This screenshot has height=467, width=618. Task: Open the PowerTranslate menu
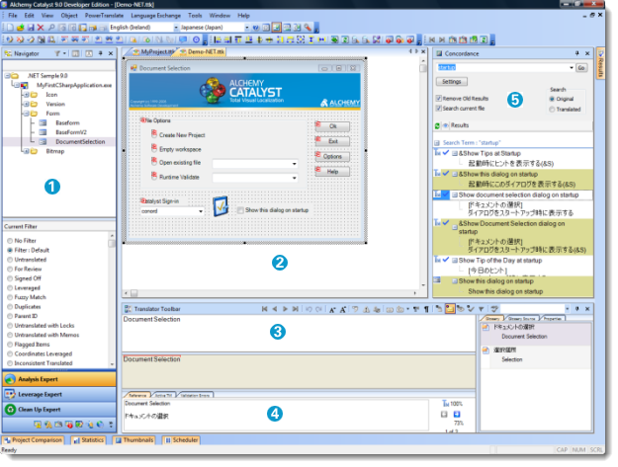pyautogui.click(x=104, y=16)
